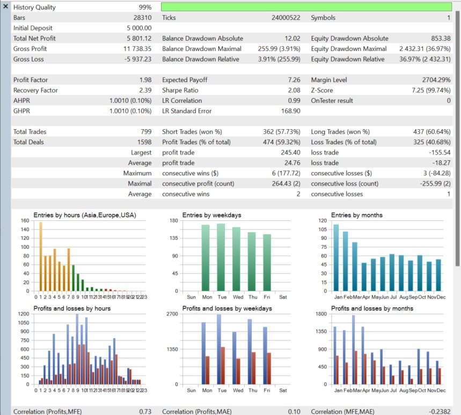Image resolution: width=461 pixels, height=415 pixels.
Task: Click the Jan bar in Entries by months
Action: click(336, 258)
